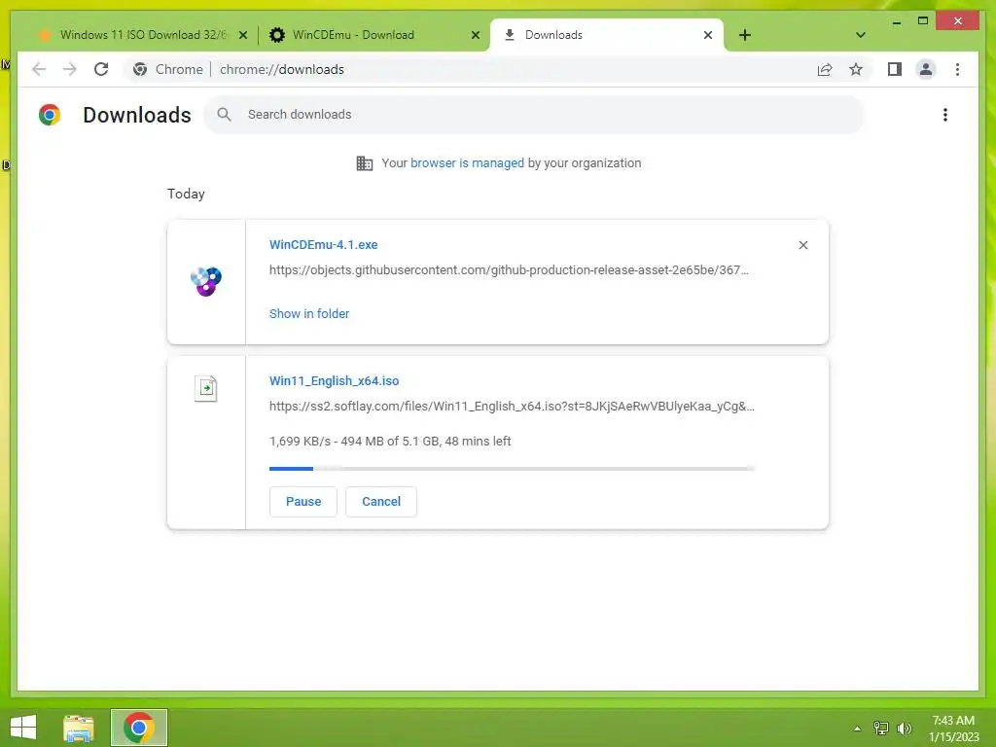Pause the Win11 ISO download
This screenshot has width=996, height=747.
tap(303, 502)
